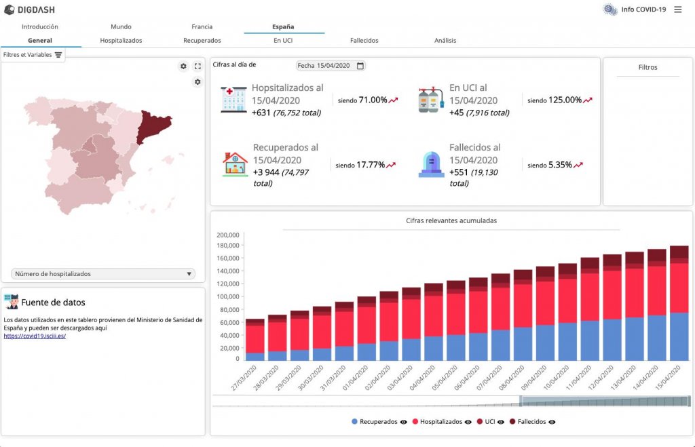Switch to the Mundo tab

121,26
